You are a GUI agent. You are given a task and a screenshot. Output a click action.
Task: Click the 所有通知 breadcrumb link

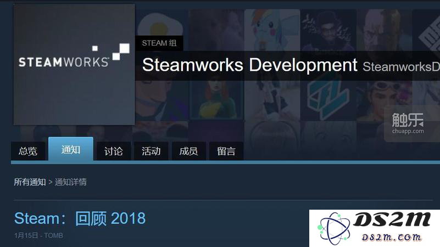pyautogui.click(x=30, y=182)
